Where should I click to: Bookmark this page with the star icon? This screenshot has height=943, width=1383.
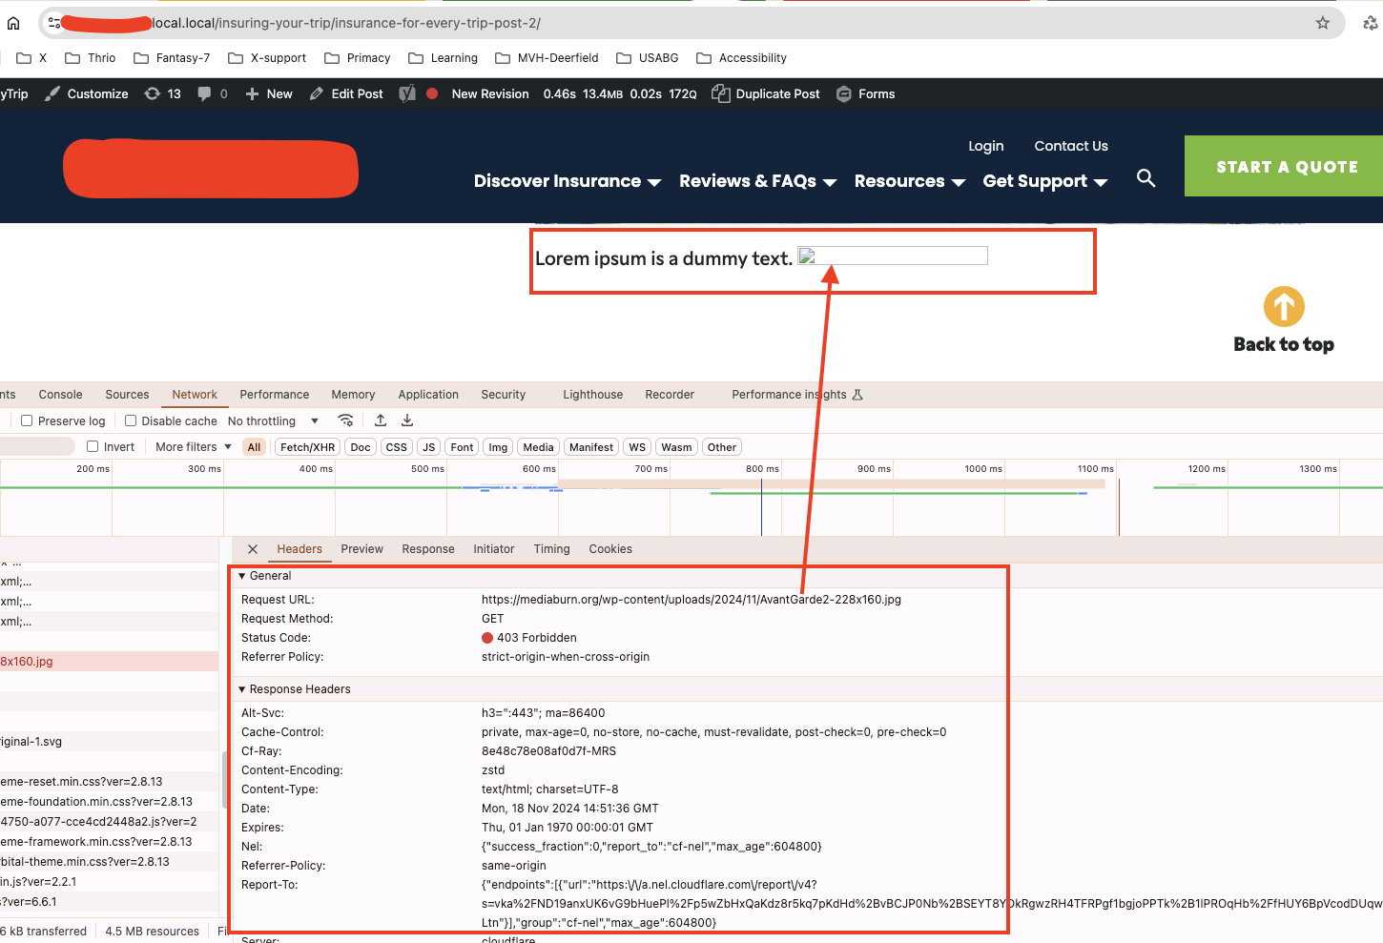pyautogui.click(x=1323, y=23)
